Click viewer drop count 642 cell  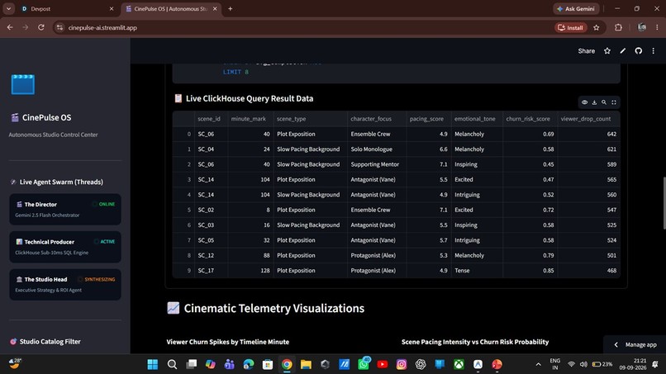(x=588, y=134)
